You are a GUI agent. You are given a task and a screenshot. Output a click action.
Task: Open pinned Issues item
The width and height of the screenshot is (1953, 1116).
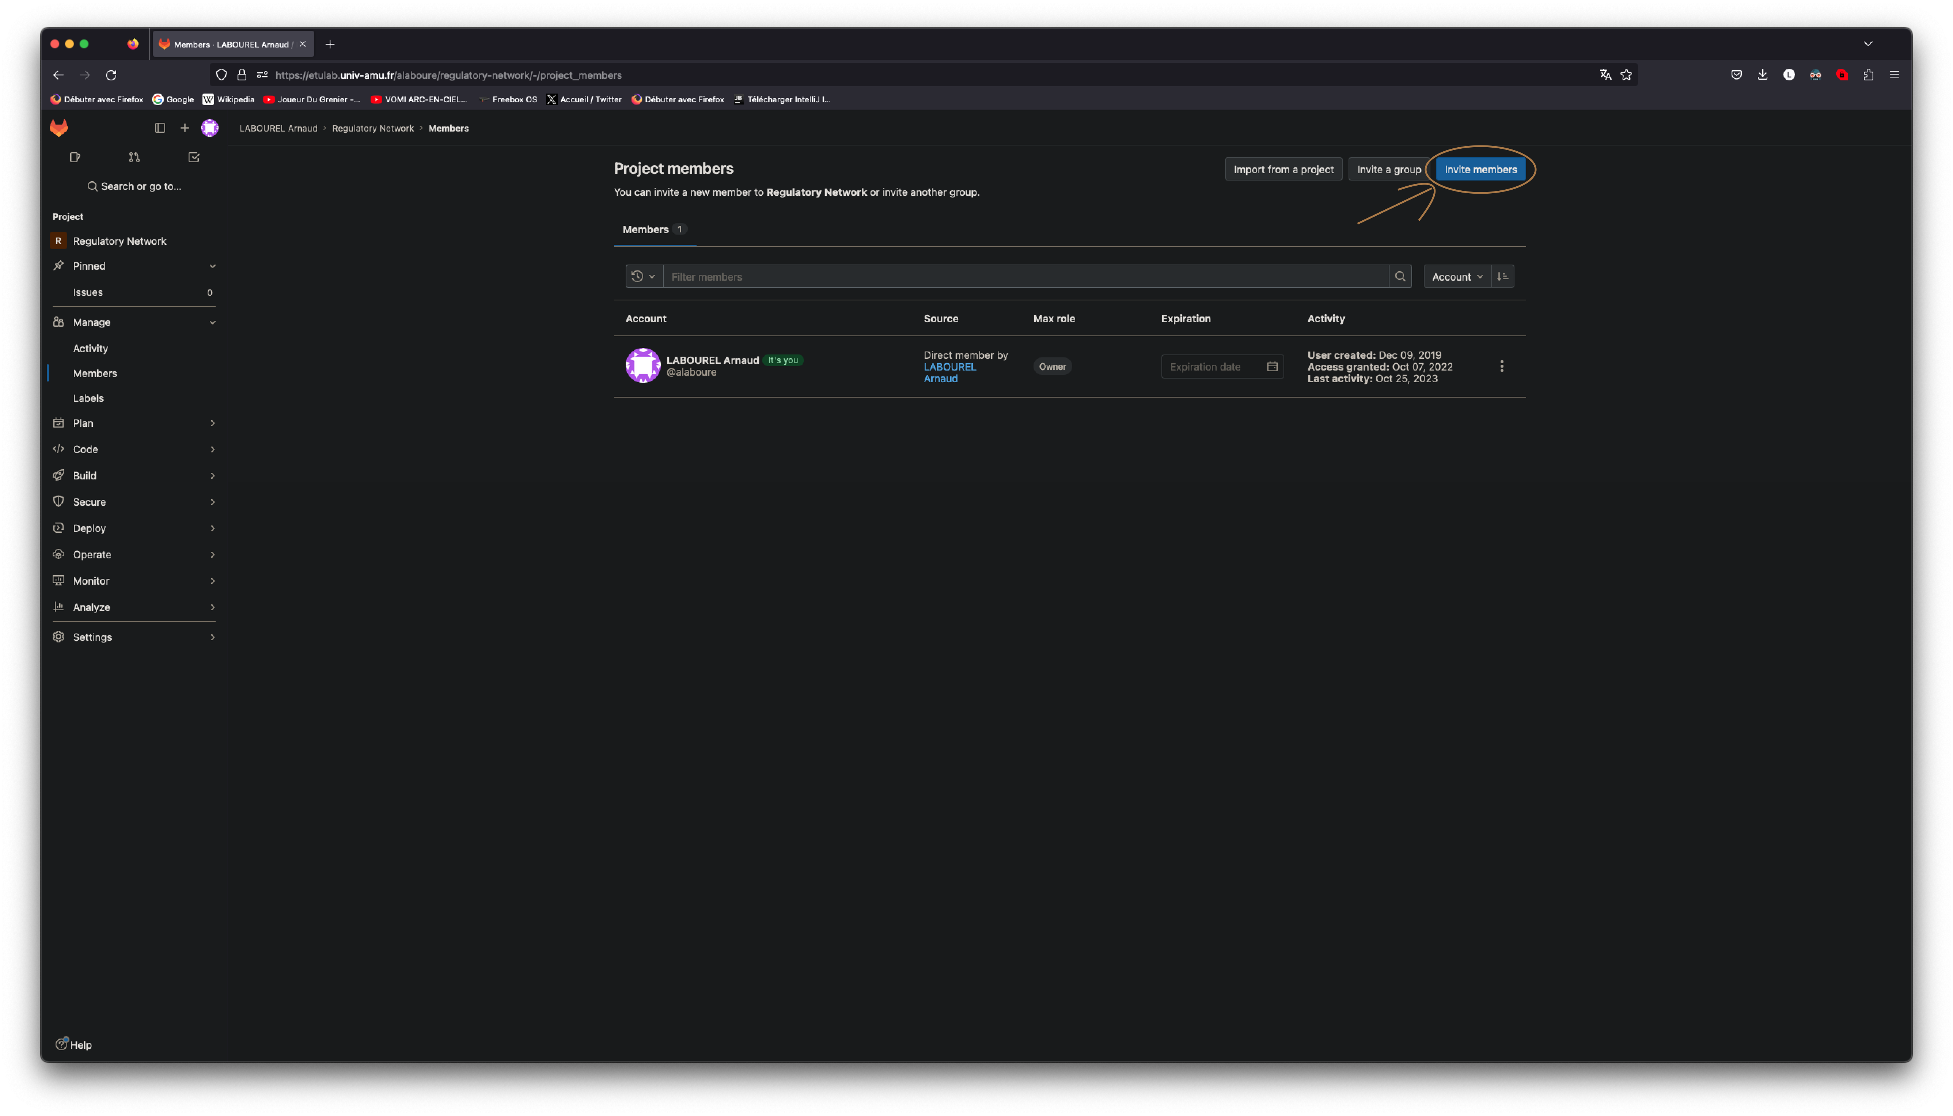(x=135, y=292)
